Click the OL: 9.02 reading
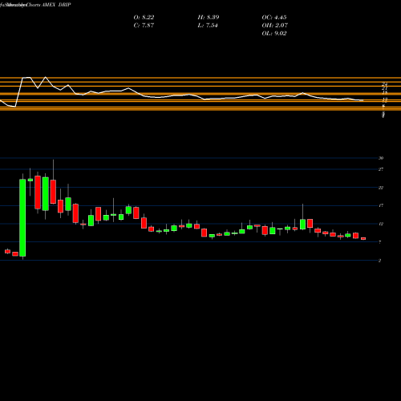The width and height of the screenshot is (401, 401). pos(274,34)
